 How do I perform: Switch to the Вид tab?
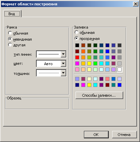[x=12, y=14]
